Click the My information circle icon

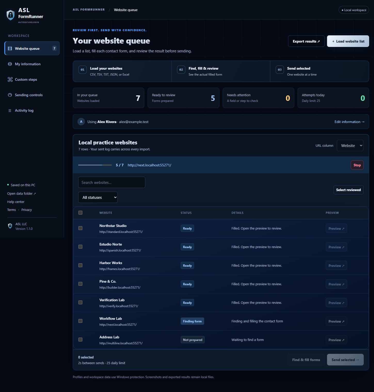10,64
